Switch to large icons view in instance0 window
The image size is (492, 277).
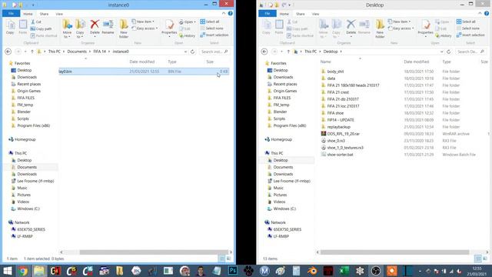tap(229, 259)
